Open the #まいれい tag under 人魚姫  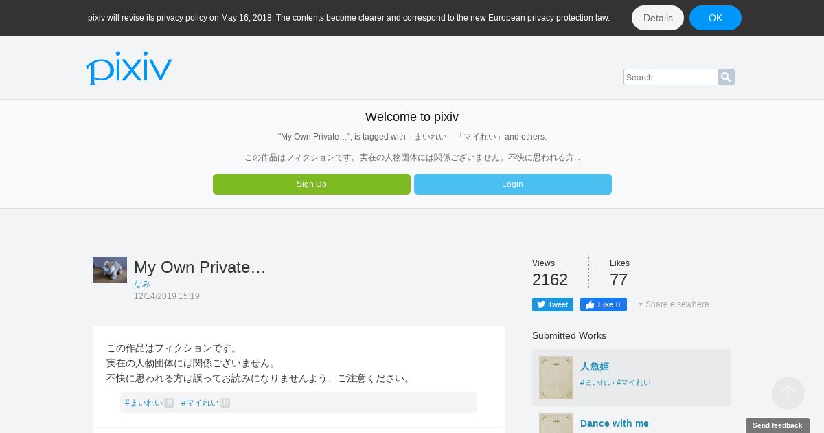click(x=597, y=383)
